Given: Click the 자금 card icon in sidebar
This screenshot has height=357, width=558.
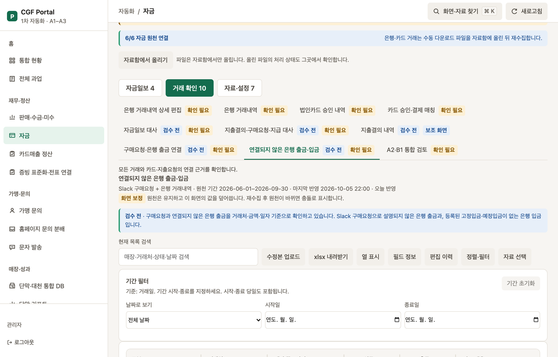Looking at the screenshot, I should [x=12, y=136].
